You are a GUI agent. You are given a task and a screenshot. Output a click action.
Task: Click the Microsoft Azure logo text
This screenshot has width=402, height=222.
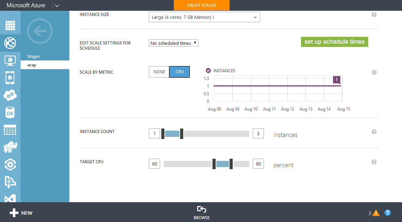(x=26, y=5)
